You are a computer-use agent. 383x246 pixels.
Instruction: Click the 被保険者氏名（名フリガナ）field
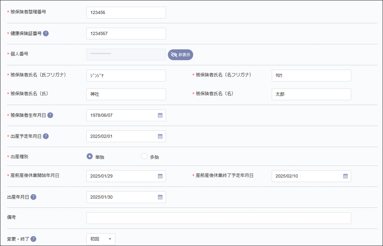coord(311,75)
